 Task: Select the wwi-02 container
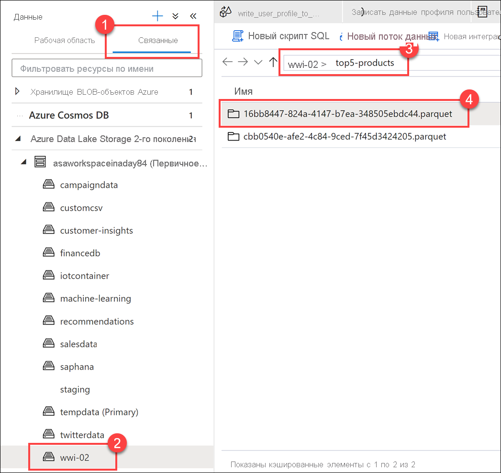tap(75, 457)
